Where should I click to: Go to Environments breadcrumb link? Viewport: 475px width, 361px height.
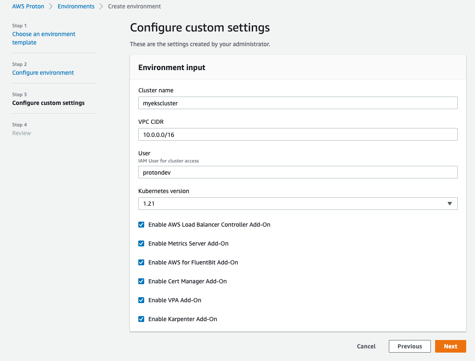[x=76, y=6]
